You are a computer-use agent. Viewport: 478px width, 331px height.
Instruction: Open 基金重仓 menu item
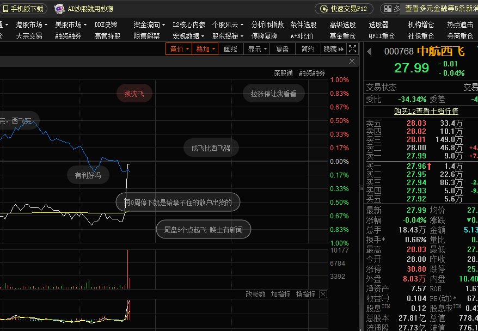point(342,36)
